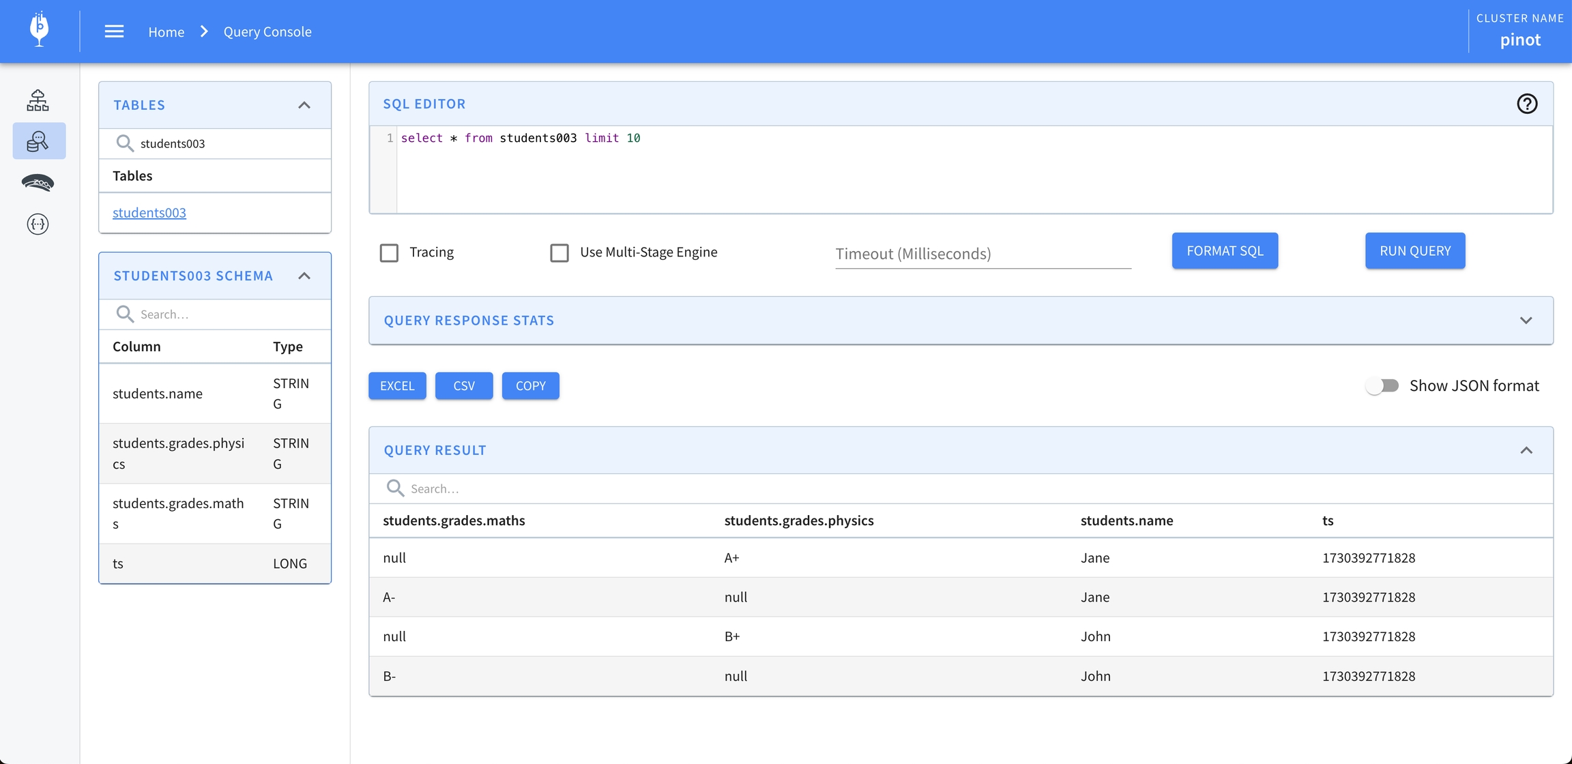Export results with CSV button
Image resolution: width=1572 pixels, height=764 pixels.
(x=464, y=386)
